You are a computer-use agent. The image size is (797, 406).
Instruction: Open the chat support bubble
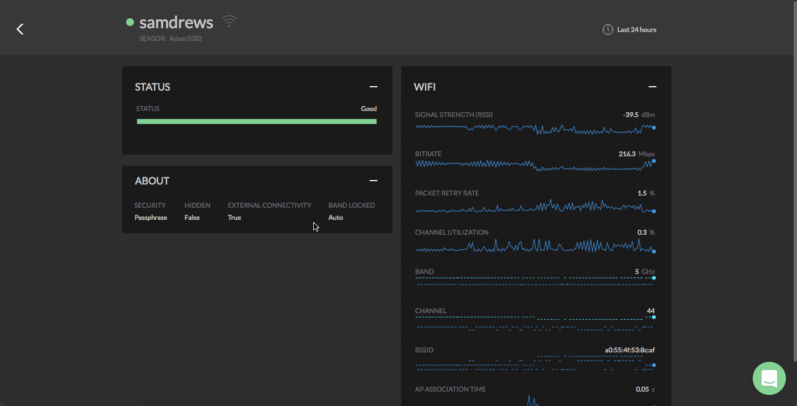tap(769, 378)
